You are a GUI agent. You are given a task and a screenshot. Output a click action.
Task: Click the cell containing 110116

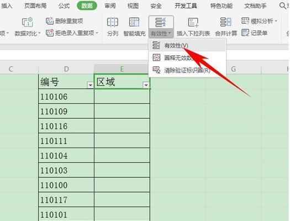pos(66,126)
